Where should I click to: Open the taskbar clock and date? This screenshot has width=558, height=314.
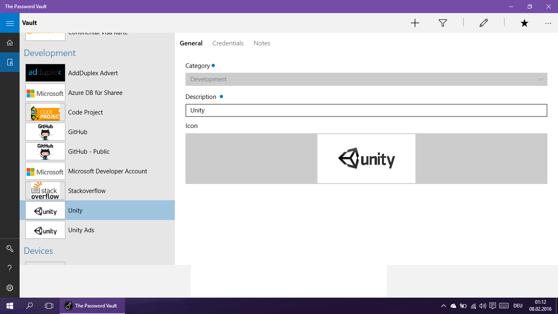(540, 306)
